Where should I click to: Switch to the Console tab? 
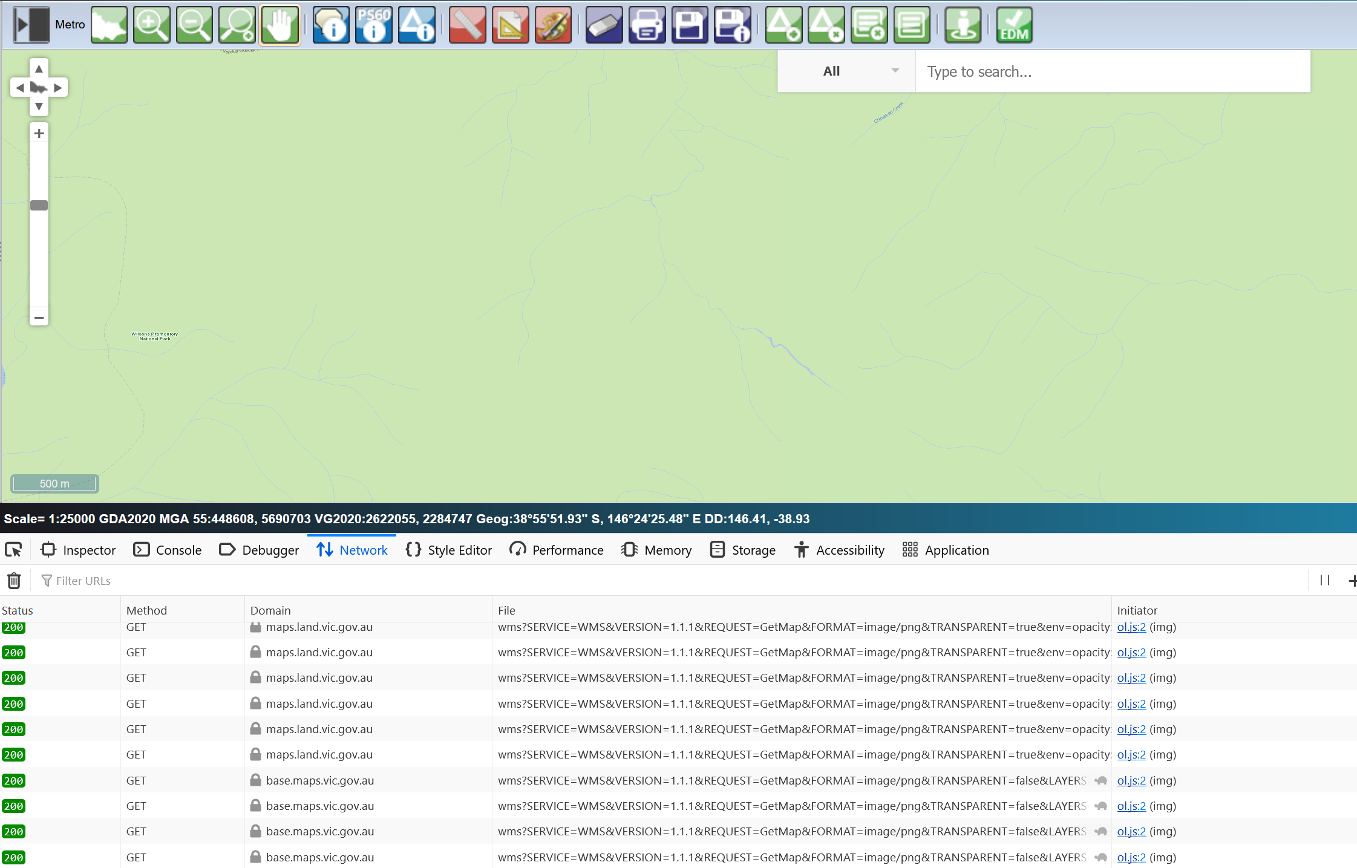(x=180, y=550)
